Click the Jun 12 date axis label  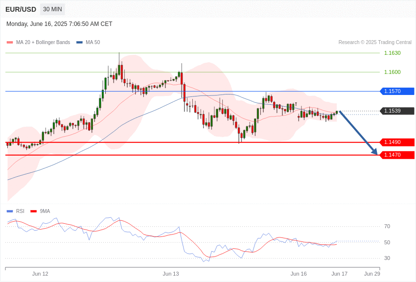point(40,274)
